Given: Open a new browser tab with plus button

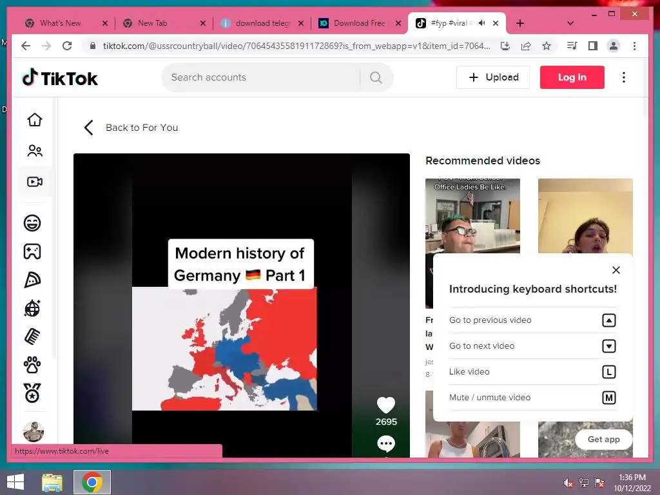Looking at the screenshot, I should (x=520, y=23).
